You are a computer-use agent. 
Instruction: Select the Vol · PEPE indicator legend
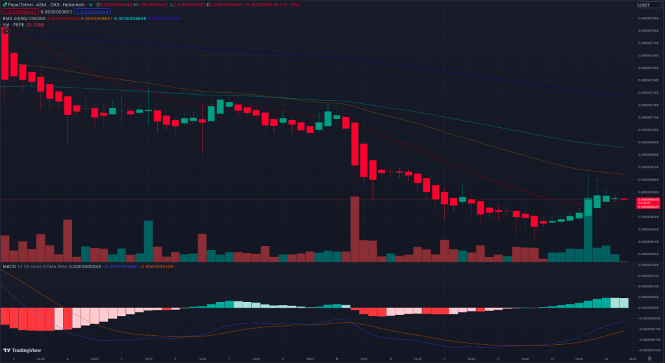[14, 25]
